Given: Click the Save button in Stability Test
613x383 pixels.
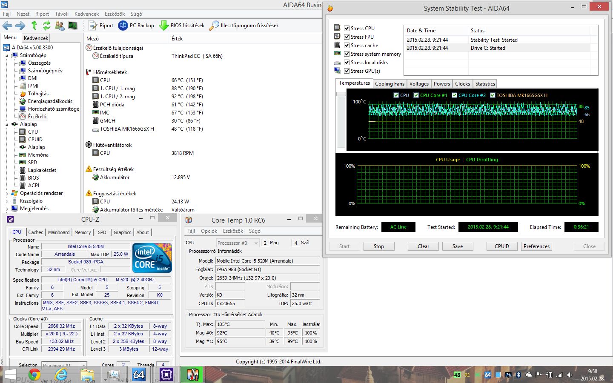Looking at the screenshot, I should click(458, 246).
